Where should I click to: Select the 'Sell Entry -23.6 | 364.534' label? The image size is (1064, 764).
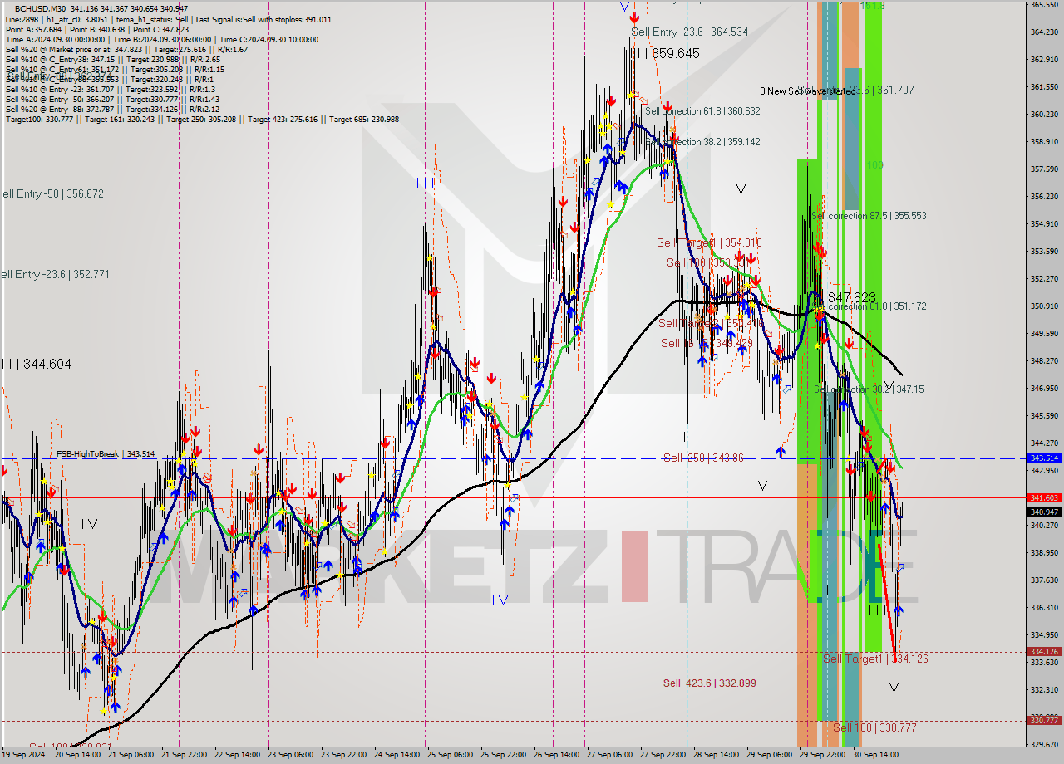pos(689,32)
